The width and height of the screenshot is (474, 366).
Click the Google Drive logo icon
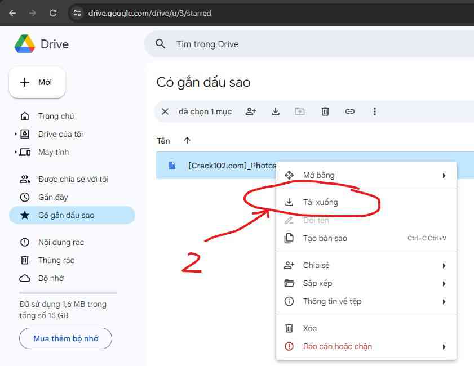click(24, 43)
